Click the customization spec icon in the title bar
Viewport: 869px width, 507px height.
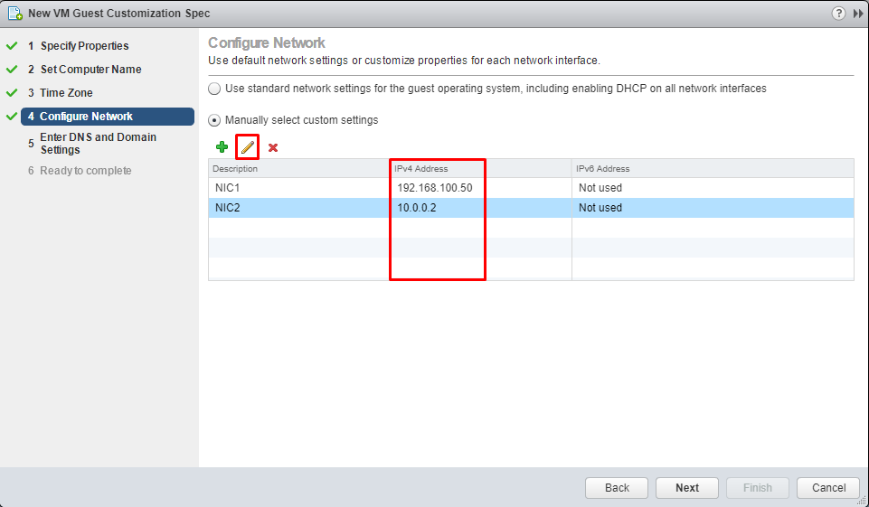click(x=15, y=14)
